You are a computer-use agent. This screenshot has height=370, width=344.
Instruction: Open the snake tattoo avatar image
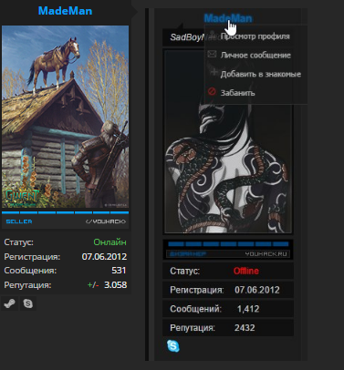(228, 142)
